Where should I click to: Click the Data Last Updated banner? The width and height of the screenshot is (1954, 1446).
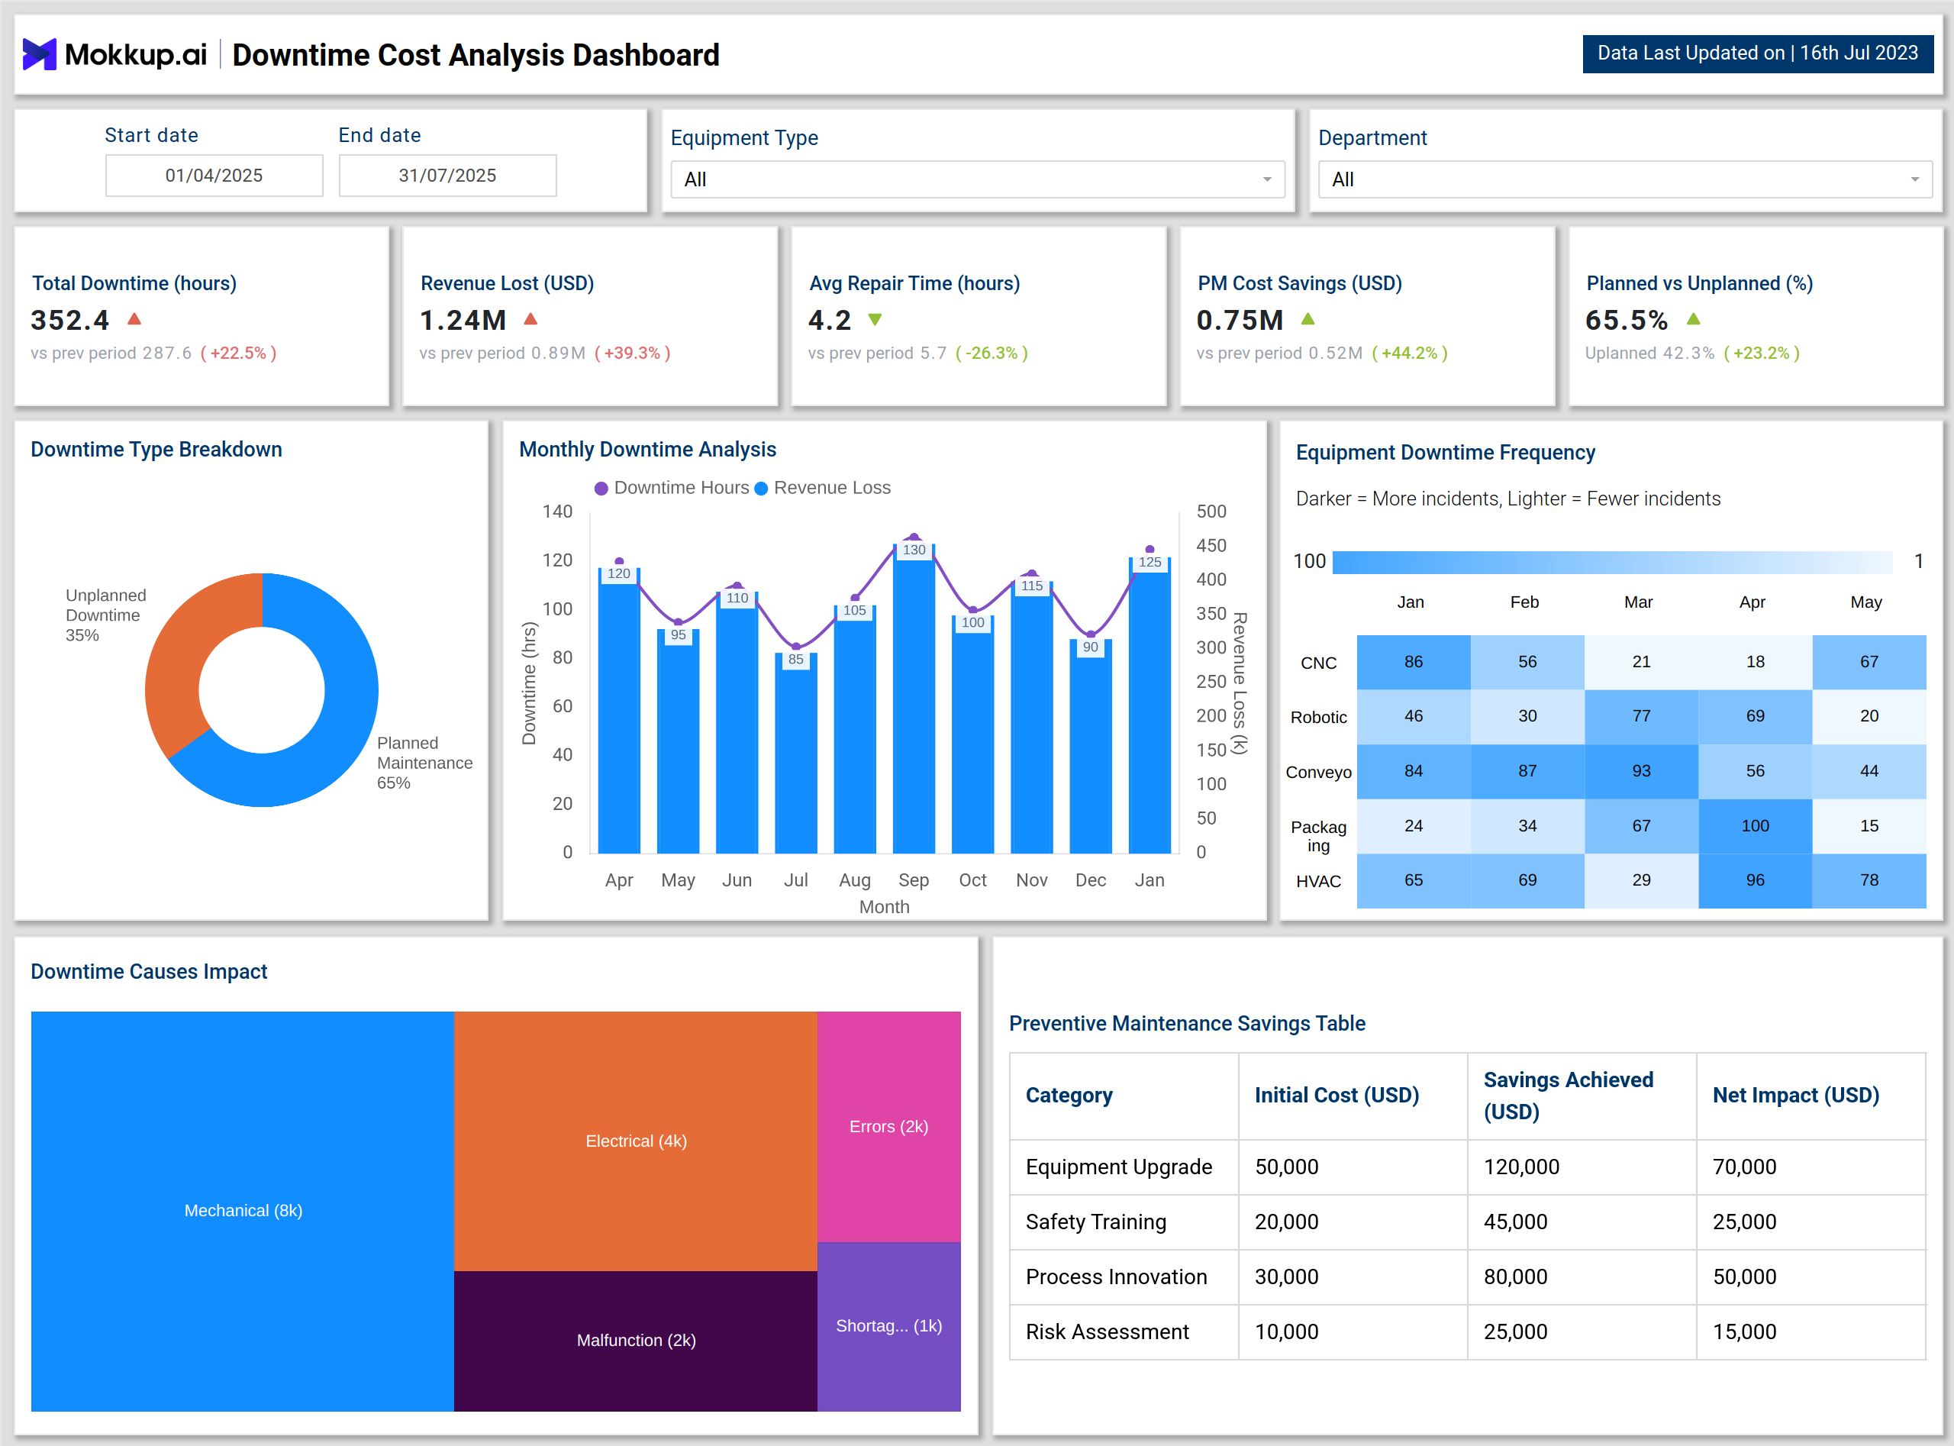click(1757, 53)
